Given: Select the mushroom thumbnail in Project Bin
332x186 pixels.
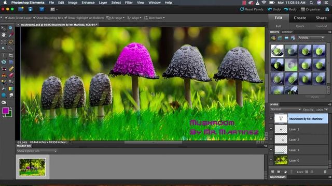Looking at the screenshot, I should click(32, 167).
